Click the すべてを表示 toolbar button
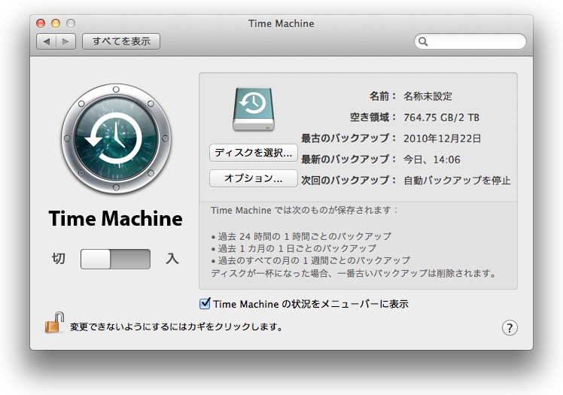The width and height of the screenshot is (563, 395). coord(121,41)
